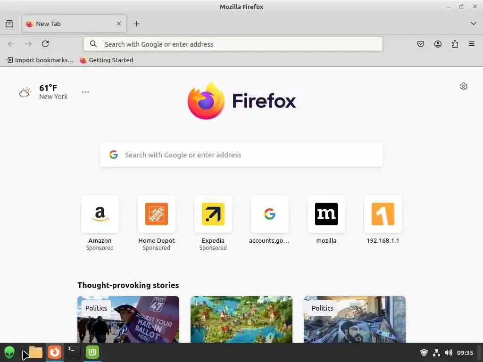This screenshot has height=362, width=483.
Task: Open the network tray icon
Action: pos(436,353)
